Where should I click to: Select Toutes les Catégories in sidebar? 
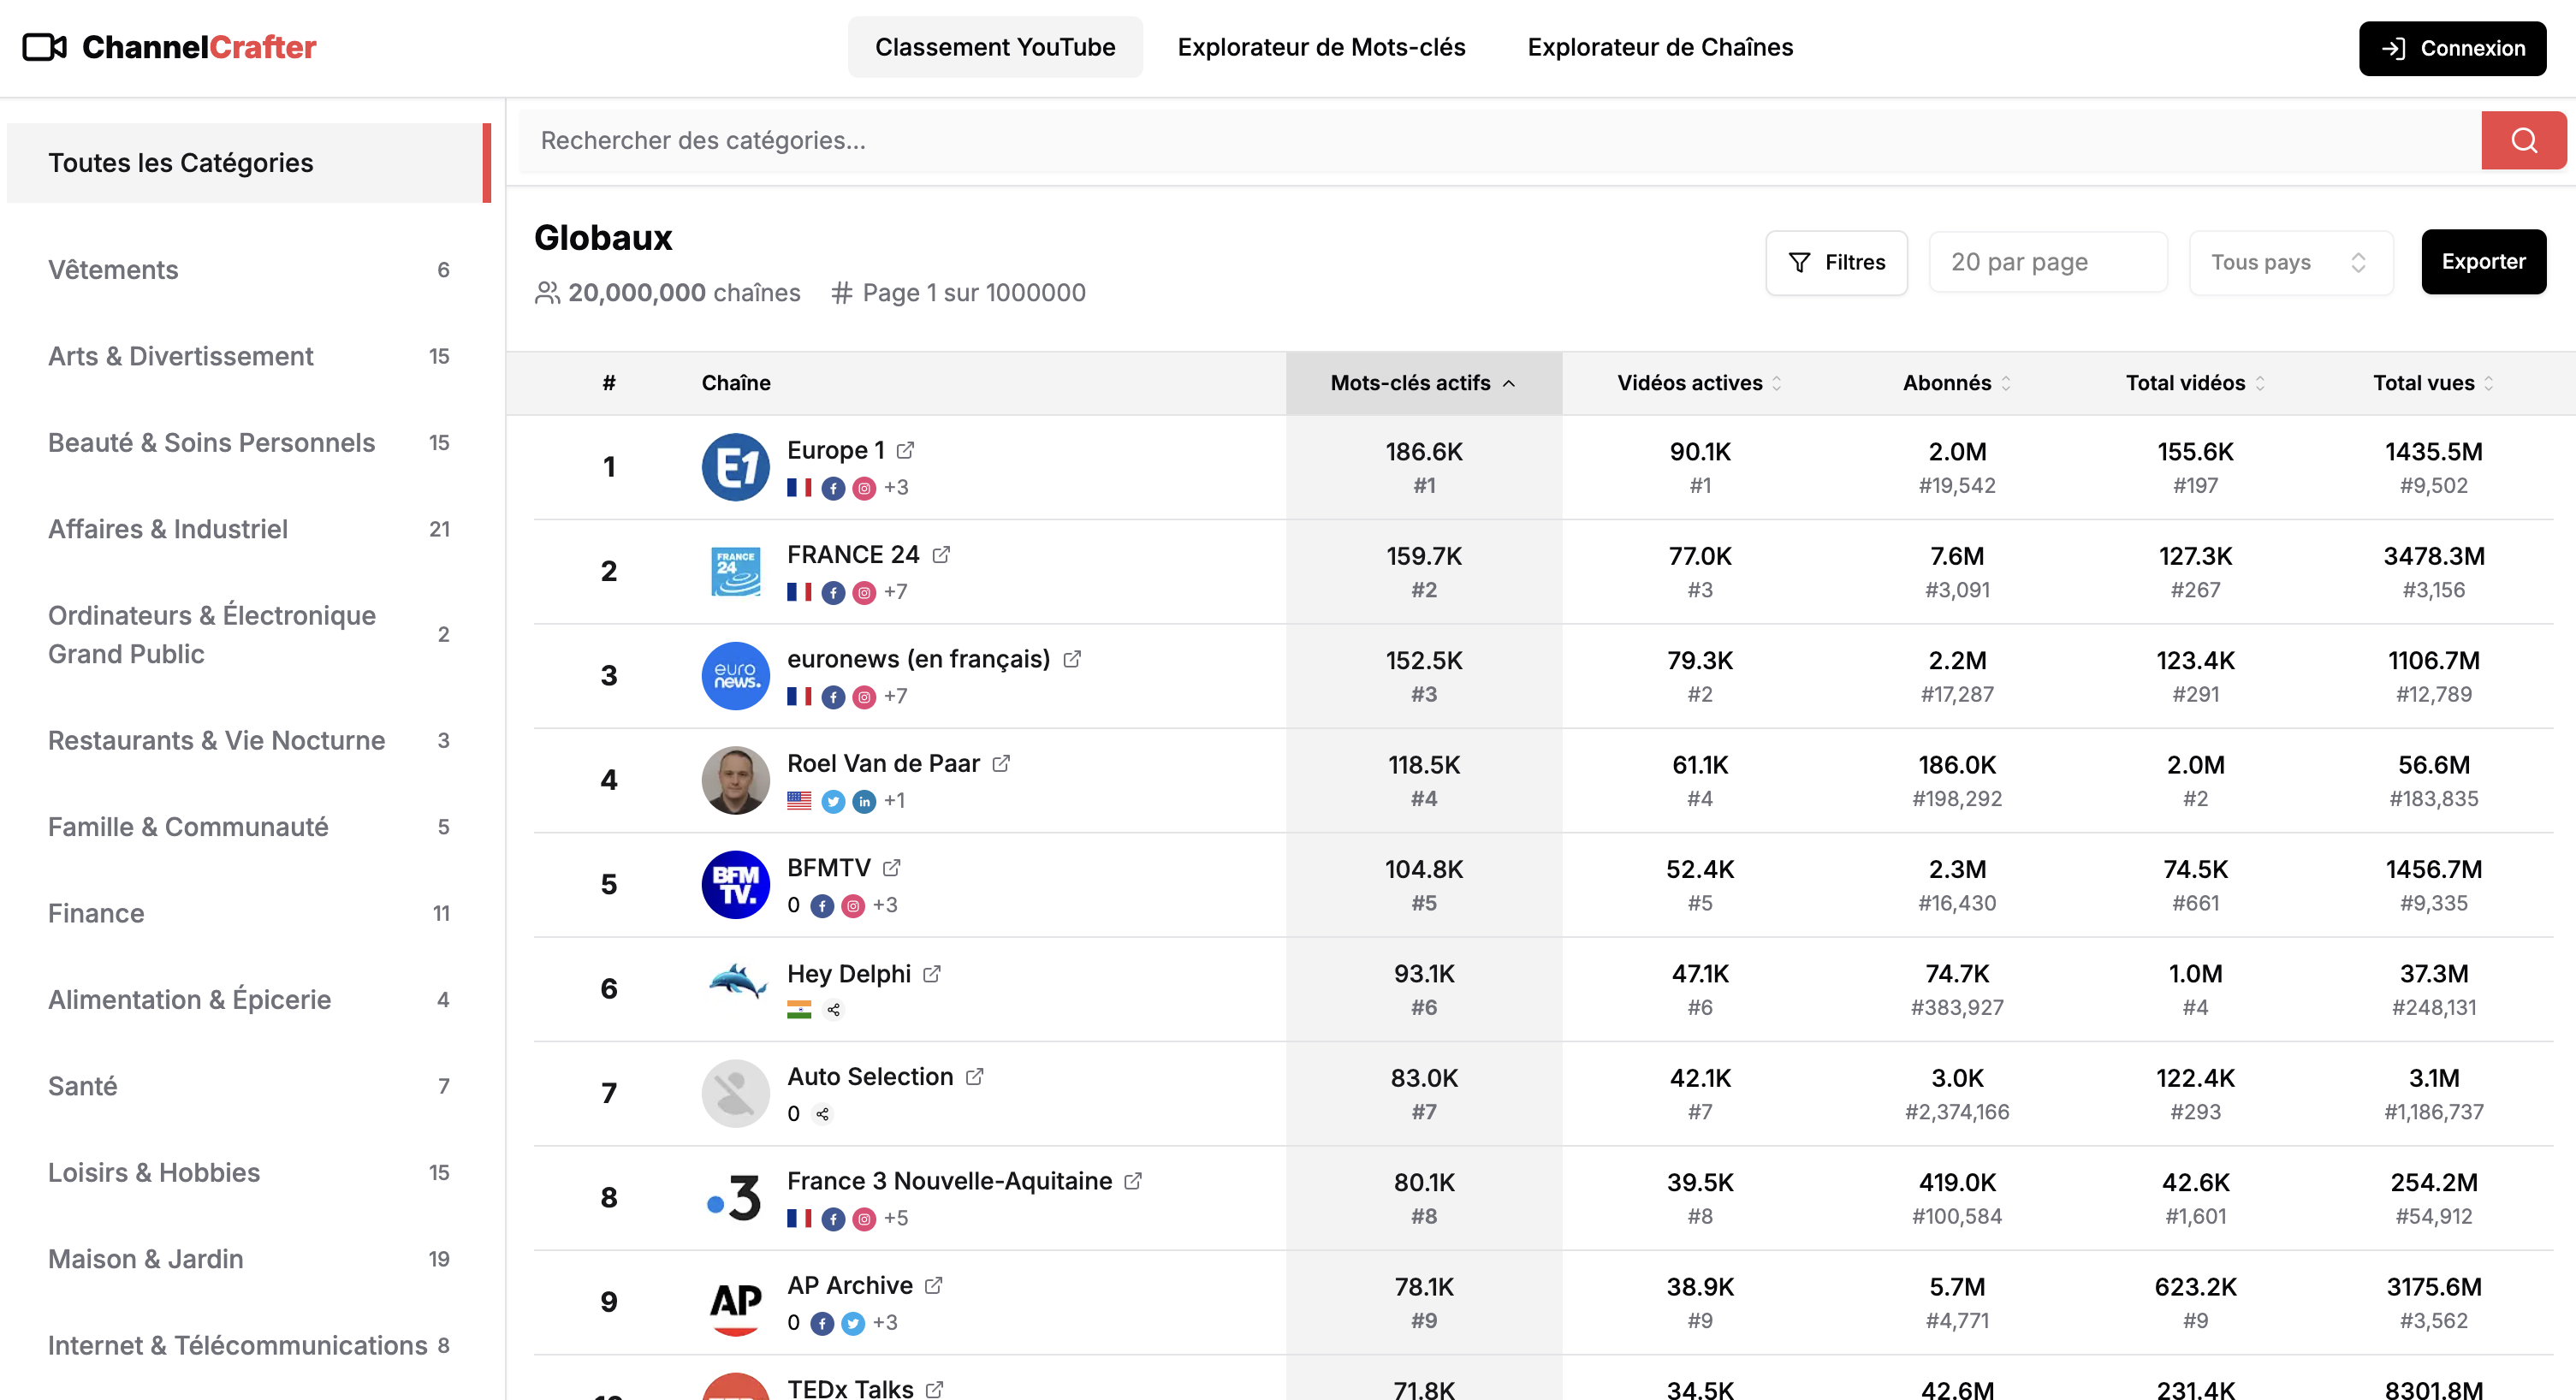point(248,163)
